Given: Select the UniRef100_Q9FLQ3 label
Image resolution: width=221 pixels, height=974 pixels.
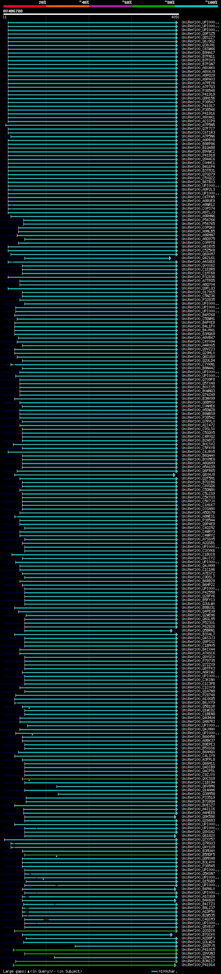Looking at the screenshot, I should pyautogui.click(x=198, y=289).
